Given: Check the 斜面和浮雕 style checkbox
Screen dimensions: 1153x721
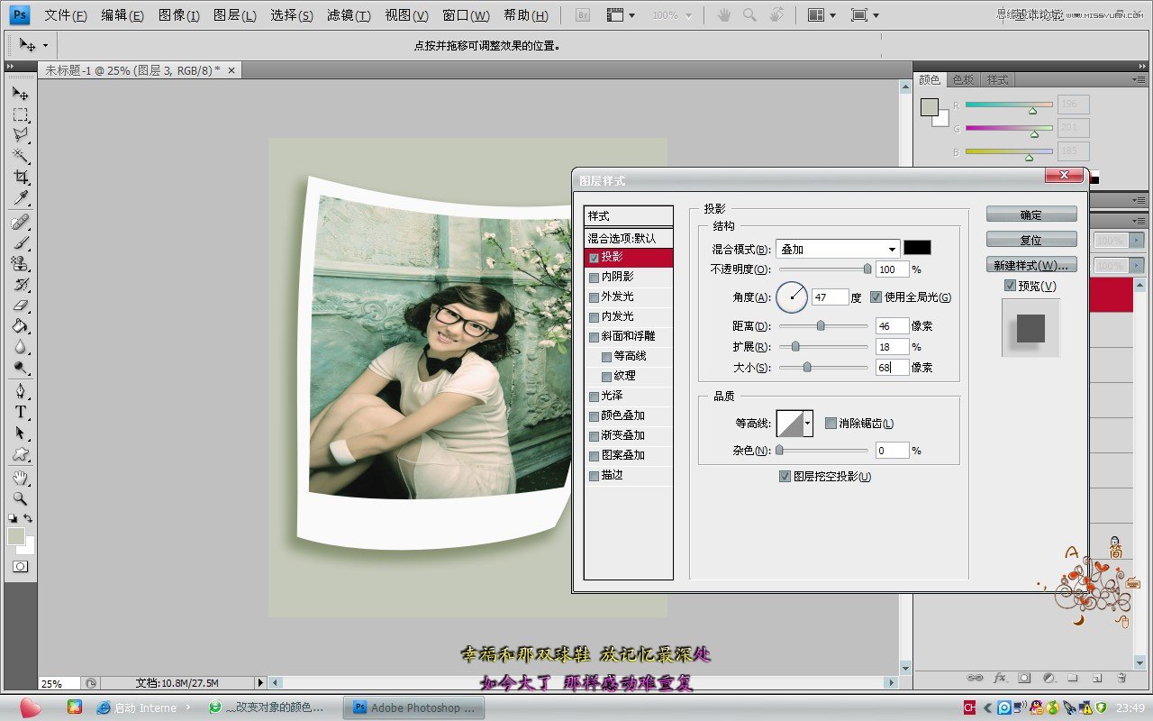Looking at the screenshot, I should click(x=594, y=336).
